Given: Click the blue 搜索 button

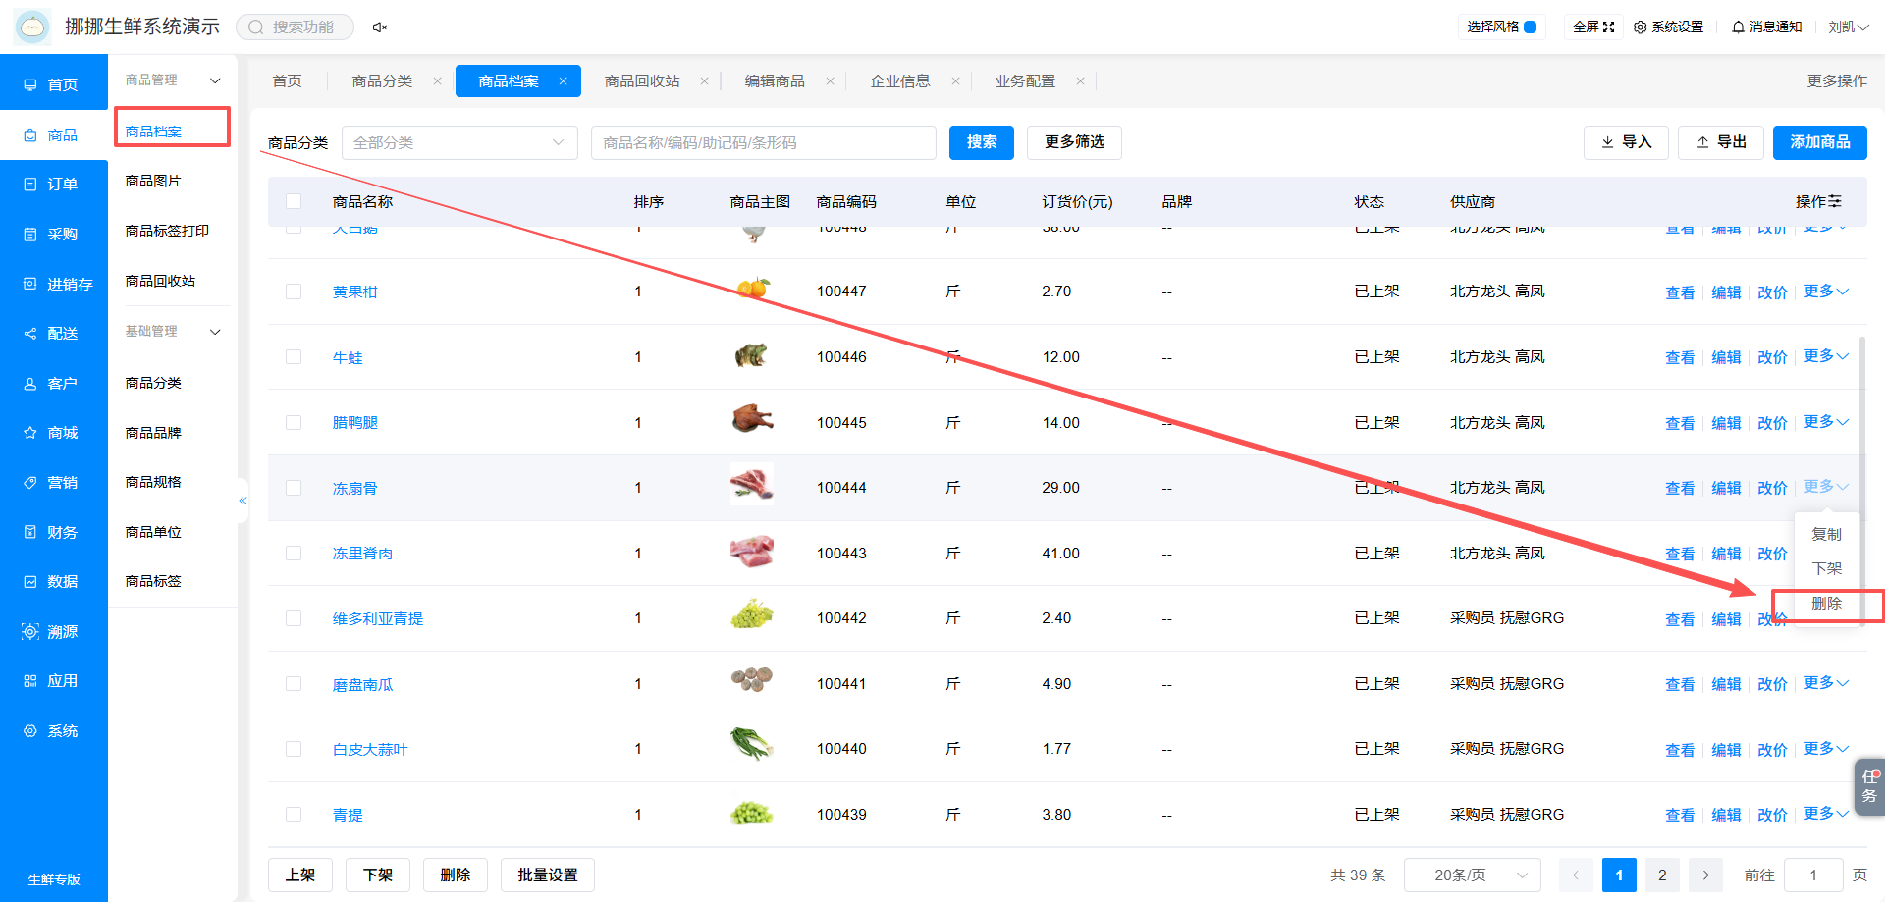Looking at the screenshot, I should pos(982,142).
